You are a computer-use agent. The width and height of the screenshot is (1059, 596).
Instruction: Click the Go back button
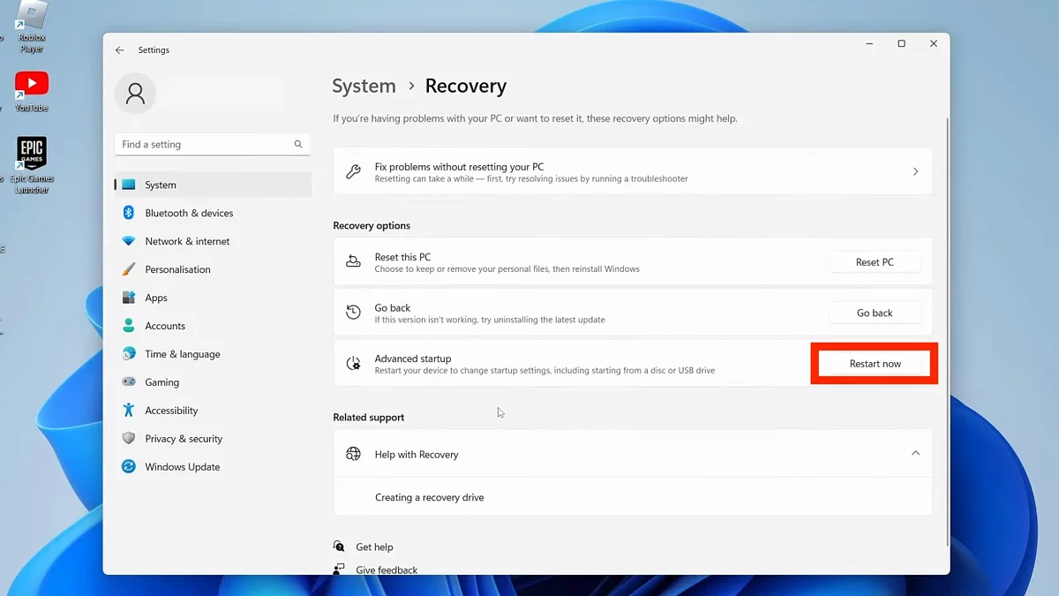tap(875, 313)
